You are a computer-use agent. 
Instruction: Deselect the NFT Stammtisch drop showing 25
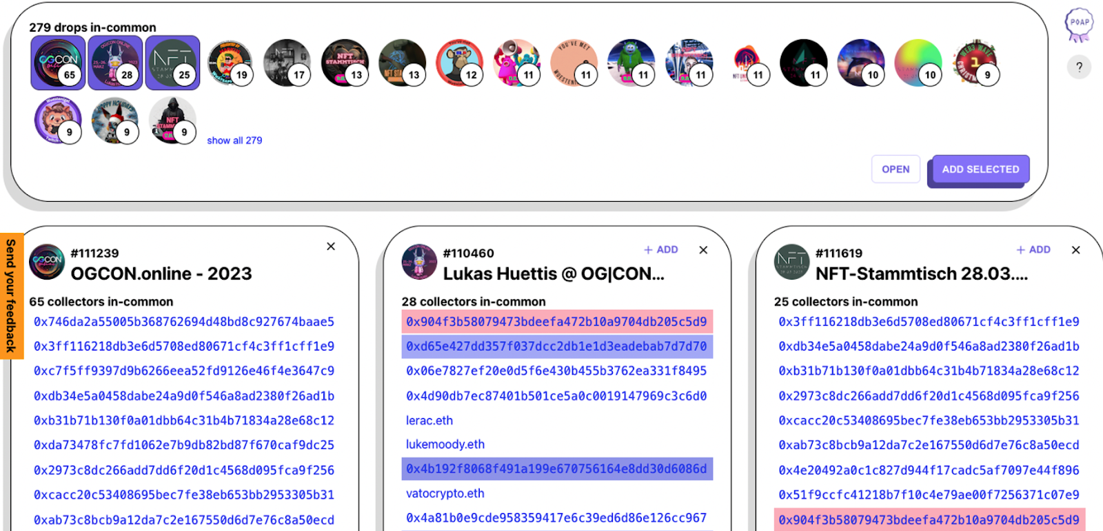[x=172, y=63]
